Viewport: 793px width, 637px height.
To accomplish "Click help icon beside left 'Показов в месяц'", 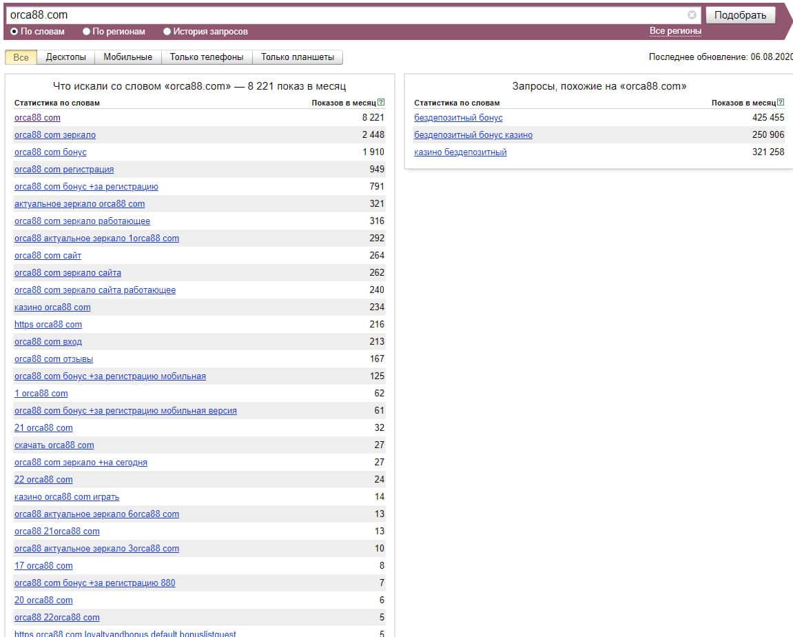I will point(381,103).
